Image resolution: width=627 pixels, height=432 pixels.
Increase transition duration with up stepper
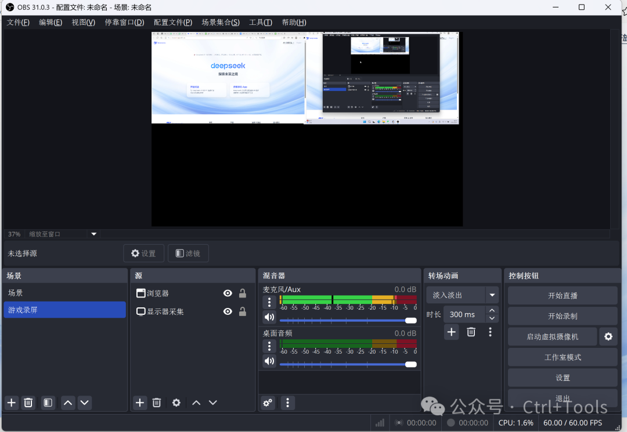(492, 311)
